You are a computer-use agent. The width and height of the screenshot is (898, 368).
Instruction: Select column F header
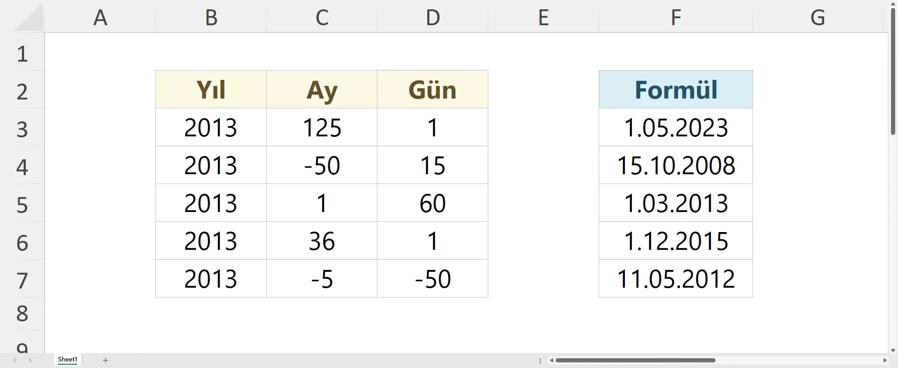click(x=676, y=18)
